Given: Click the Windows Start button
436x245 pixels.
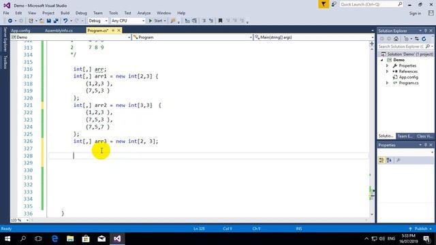Looking at the screenshot, I should coord(7,239).
